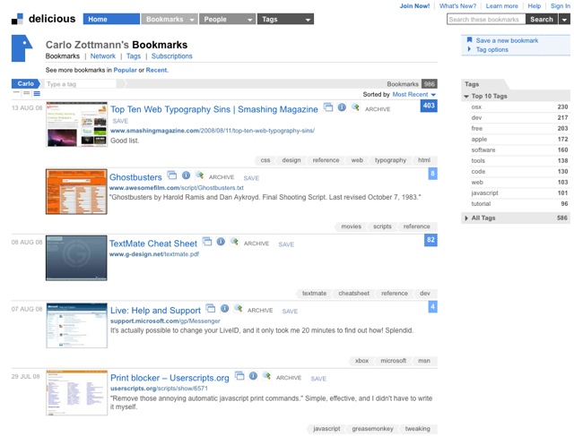Select the compact list view icon
Image resolution: width=574 pixels, height=436 pixels.
16,94
